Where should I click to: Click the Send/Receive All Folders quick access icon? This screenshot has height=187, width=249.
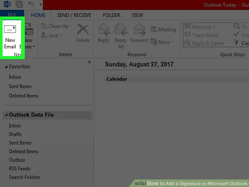click(x=19, y=4)
